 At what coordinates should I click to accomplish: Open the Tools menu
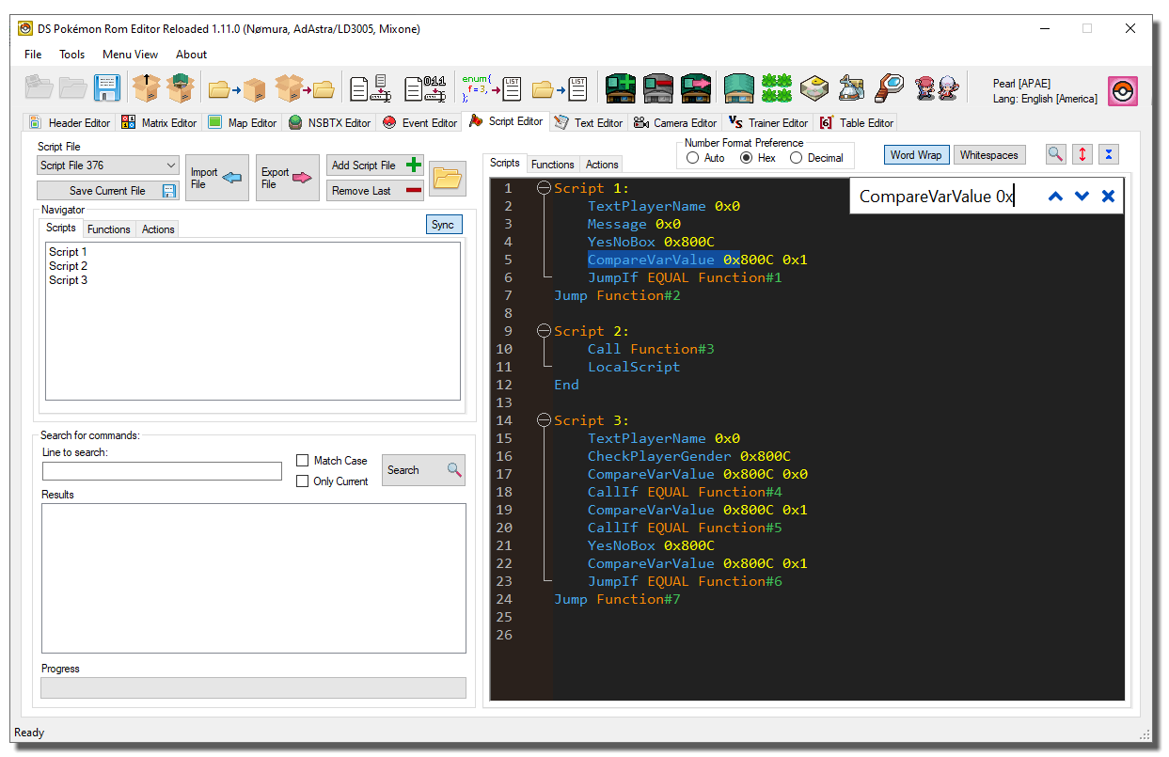tap(72, 55)
